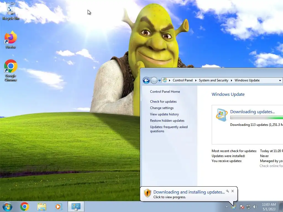Open Windows Media Player from the taskbar

pyautogui.click(x=59, y=206)
